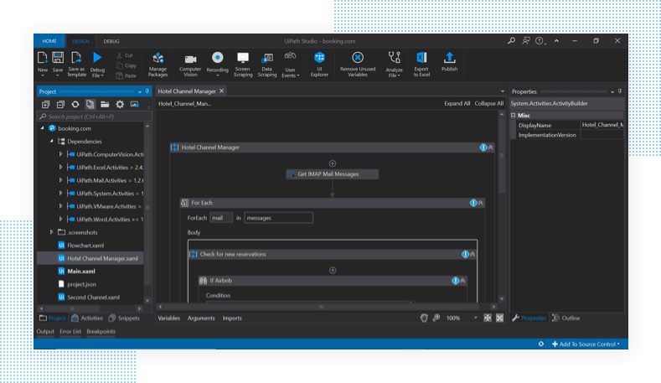Open the zoom percentage dropdown

coord(476,318)
